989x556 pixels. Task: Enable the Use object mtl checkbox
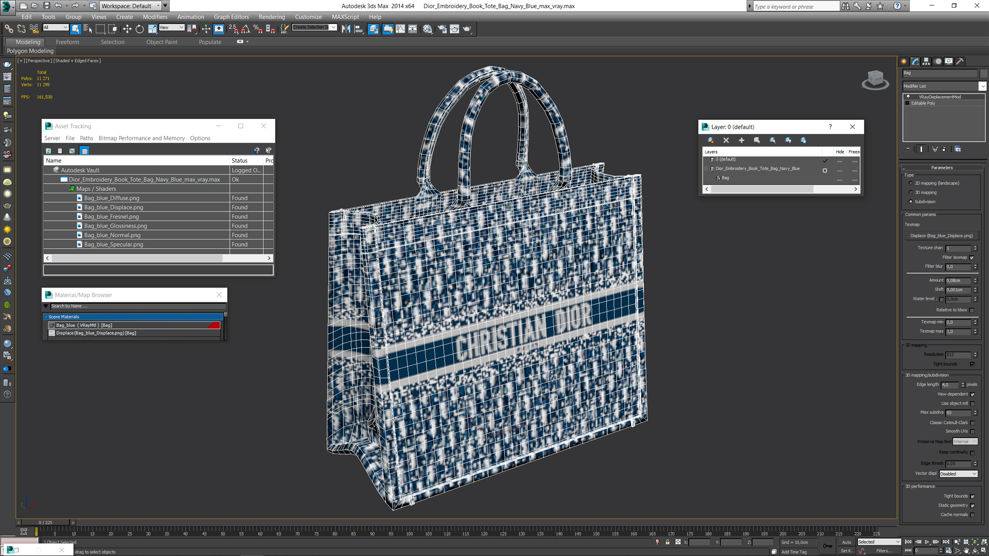point(973,404)
